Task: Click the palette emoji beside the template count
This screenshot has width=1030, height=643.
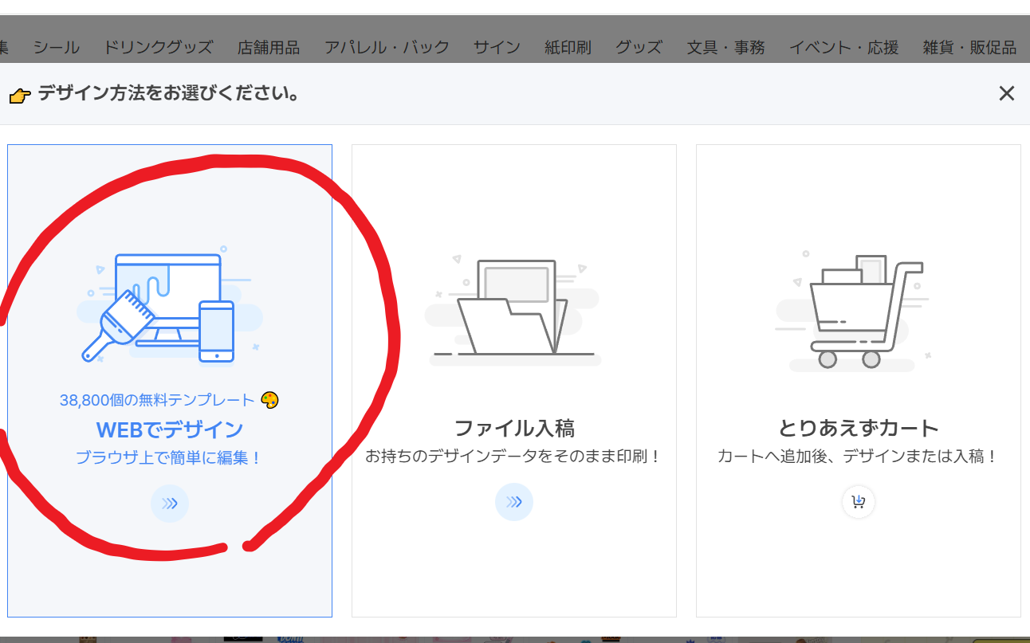Action: coord(269,400)
